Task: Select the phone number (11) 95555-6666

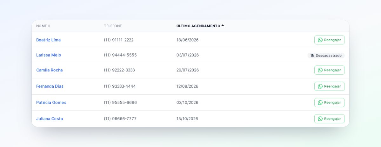Action: tap(120, 103)
